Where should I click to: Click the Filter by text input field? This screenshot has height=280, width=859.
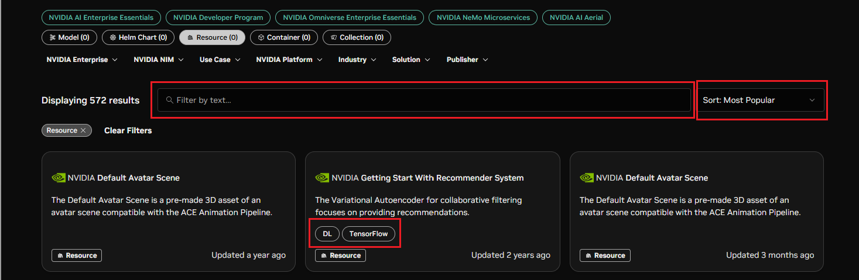[x=425, y=100]
